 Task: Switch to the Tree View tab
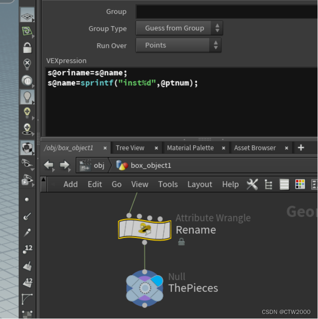130,148
